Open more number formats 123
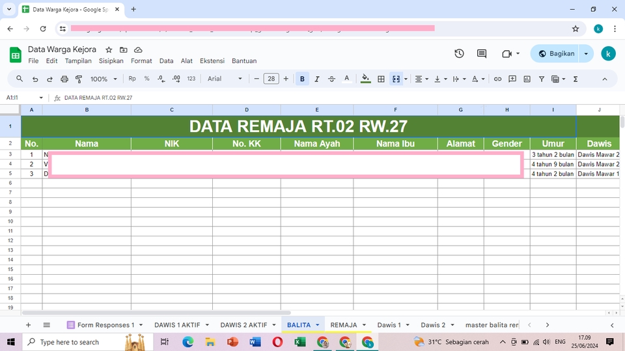 pos(191,79)
